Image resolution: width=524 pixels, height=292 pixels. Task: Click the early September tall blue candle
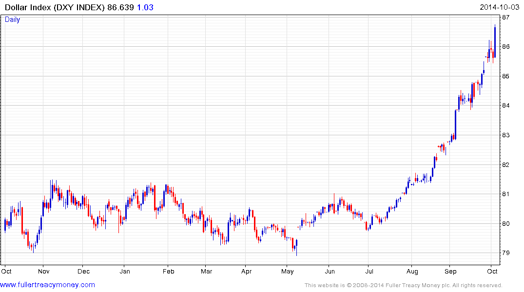pyautogui.click(x=455, y=125)
